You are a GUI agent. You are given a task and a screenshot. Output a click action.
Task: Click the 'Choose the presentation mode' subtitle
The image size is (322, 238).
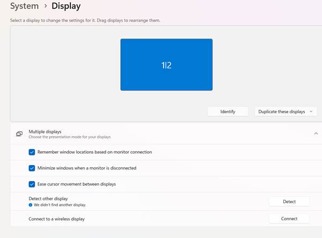pos(70,137)
